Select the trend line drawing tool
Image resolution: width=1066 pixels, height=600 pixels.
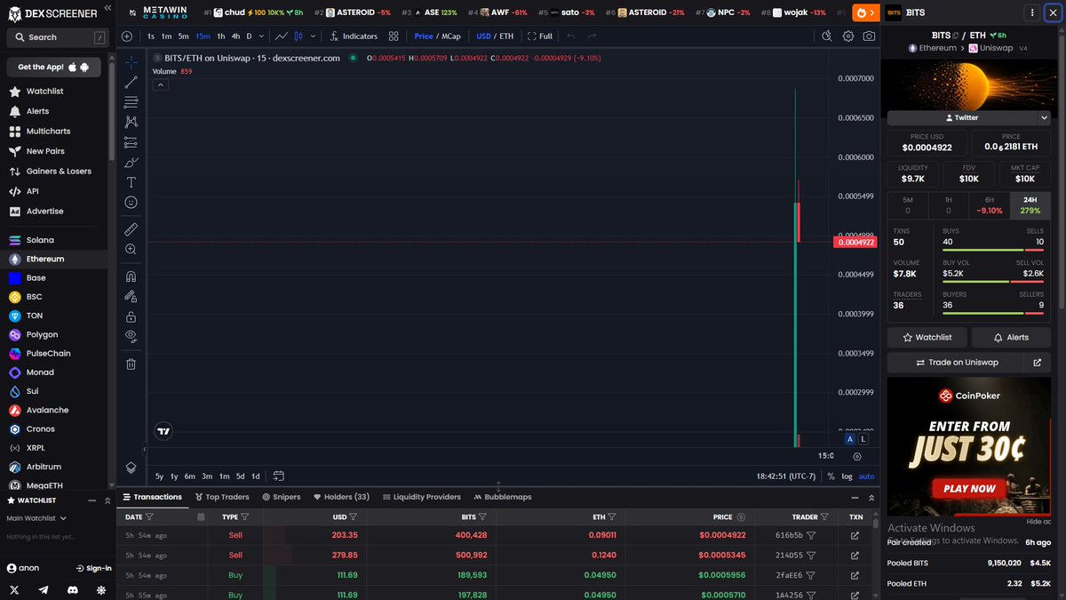coord(131,82)
